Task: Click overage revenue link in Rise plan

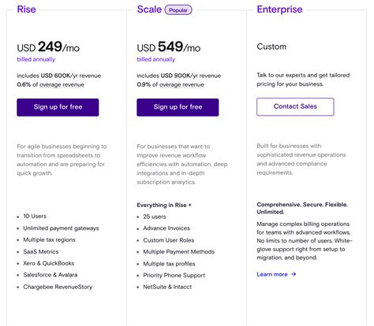Action: click(62, 85)
